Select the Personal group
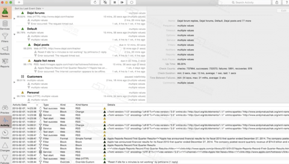The image size is (289, 164). pyautogui.click(x=33, y=92)
